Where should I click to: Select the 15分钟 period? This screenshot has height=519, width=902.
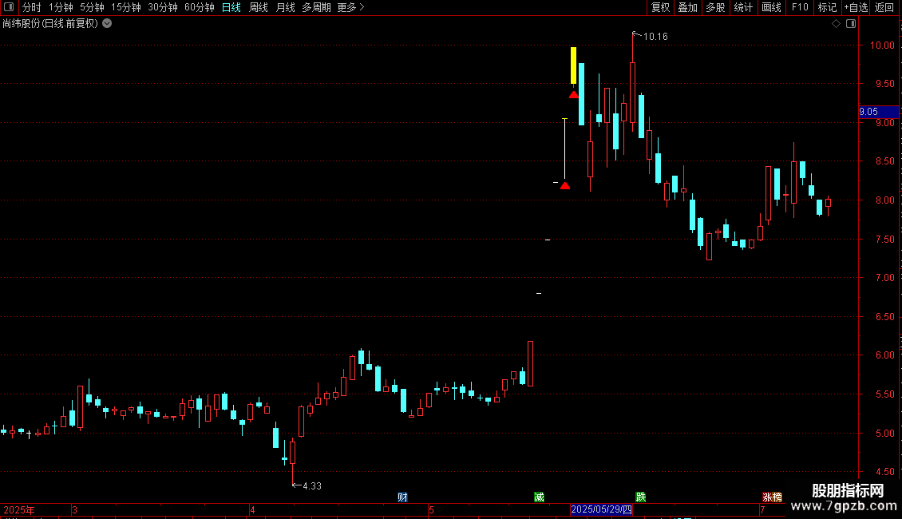pos(126,7)
